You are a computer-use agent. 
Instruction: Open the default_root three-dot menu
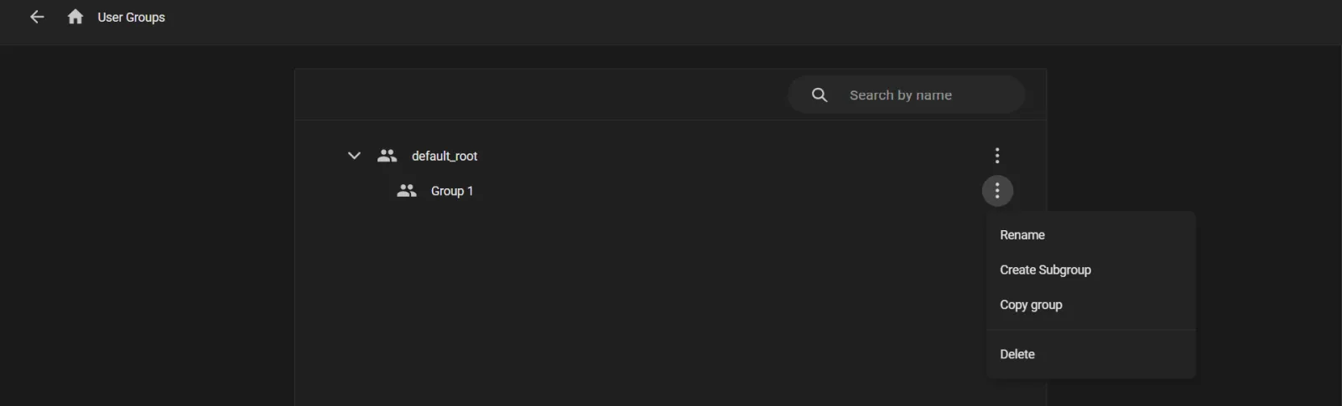997,156
